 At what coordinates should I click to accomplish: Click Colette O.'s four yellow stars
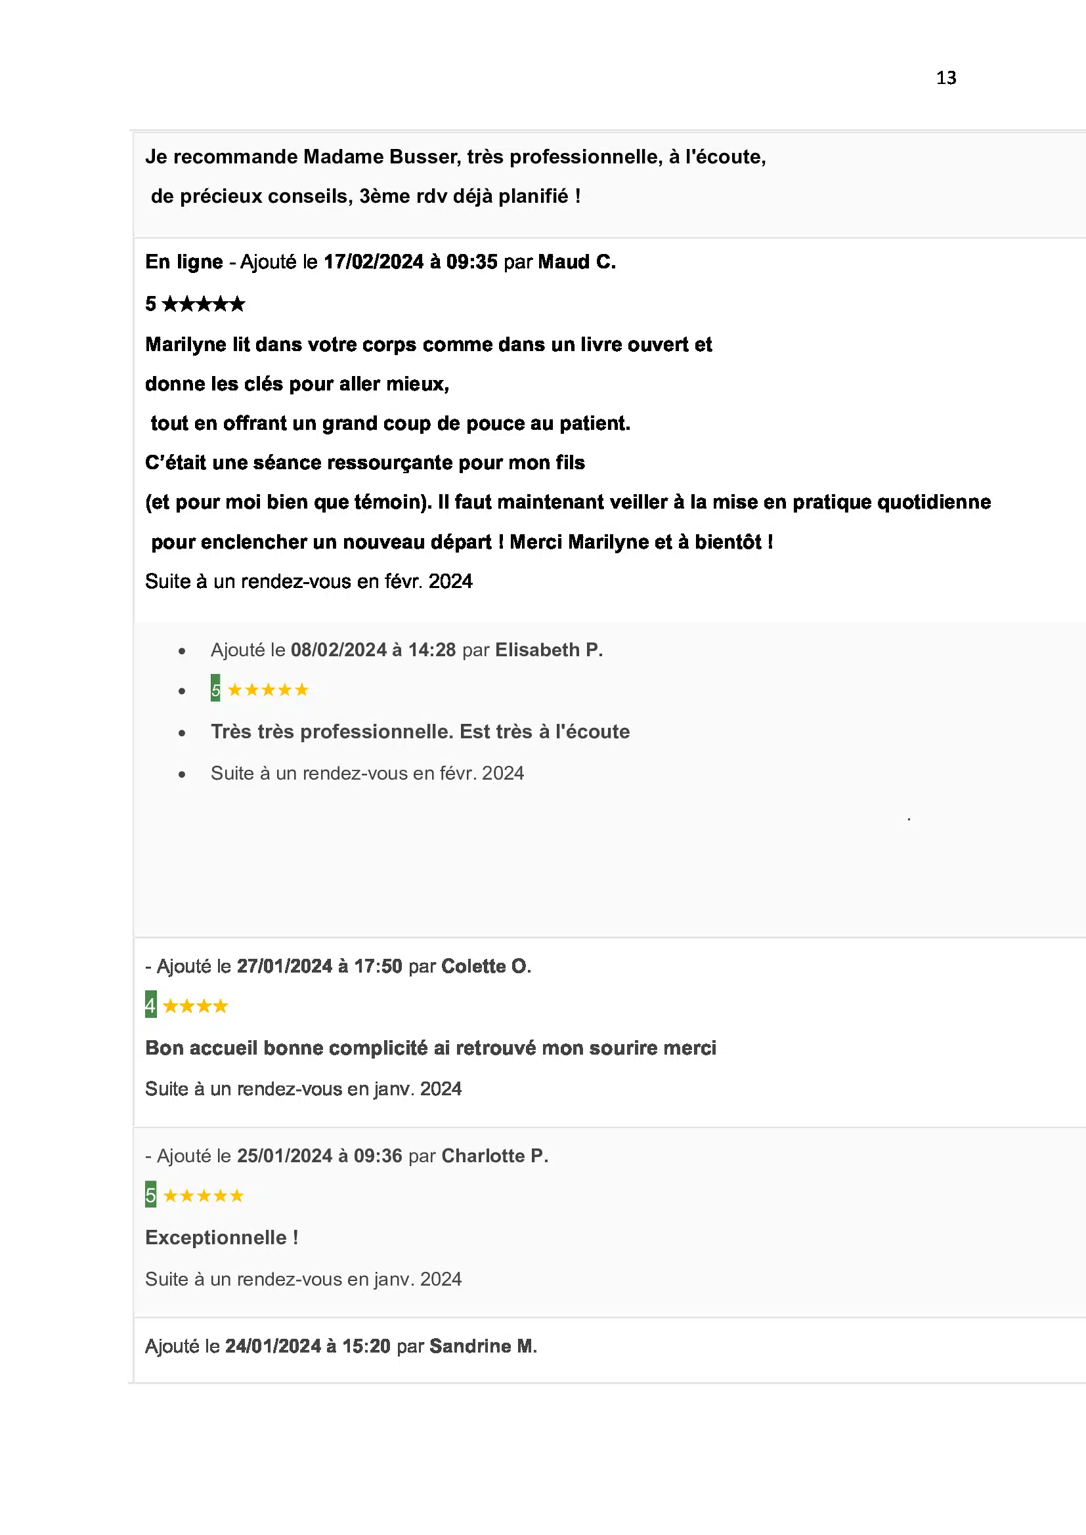(x=195, y=1006)
